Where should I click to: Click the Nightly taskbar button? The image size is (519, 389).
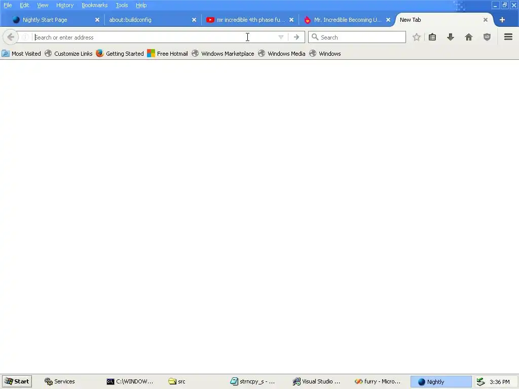(x=441, y=381)
